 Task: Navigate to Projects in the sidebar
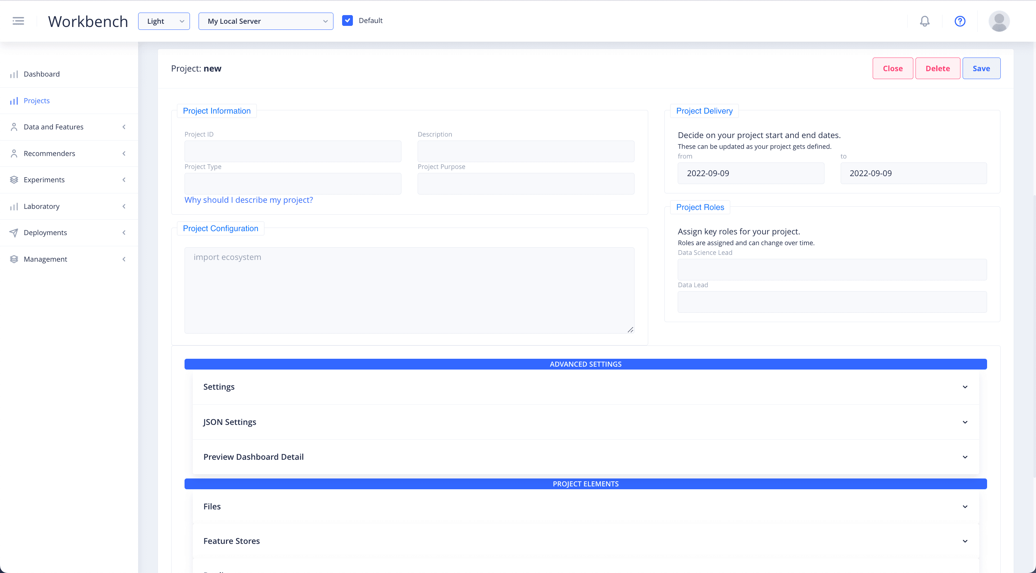36,100
